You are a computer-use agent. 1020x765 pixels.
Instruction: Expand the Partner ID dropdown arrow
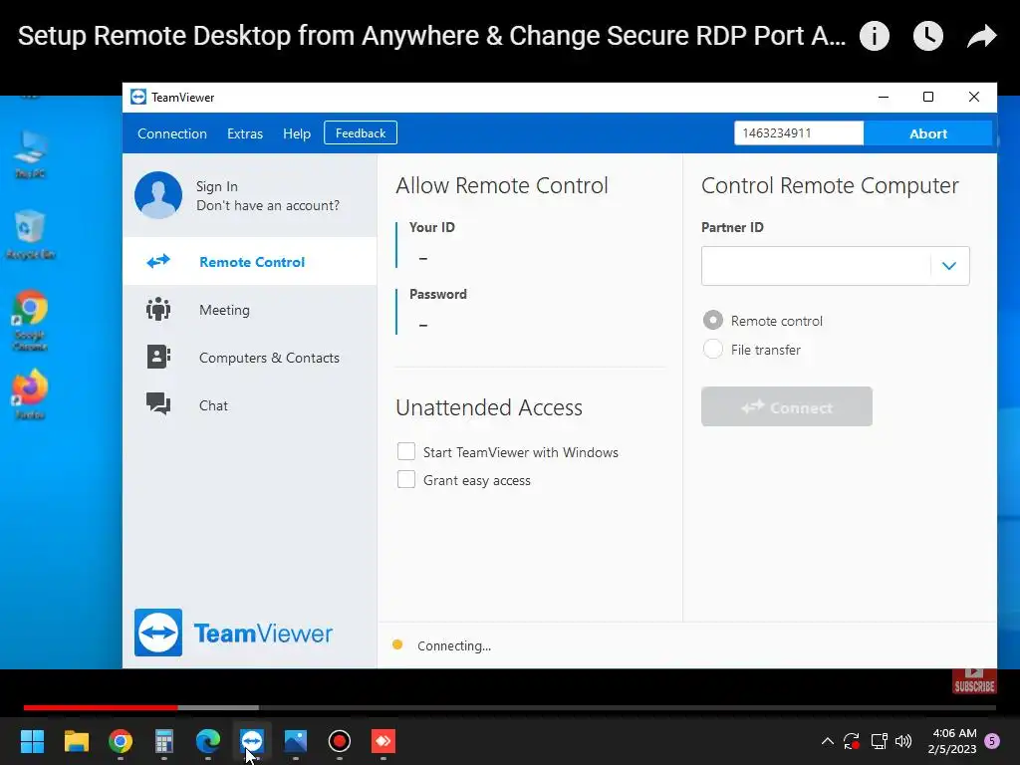pyautogui.click(x=949, y=265)
